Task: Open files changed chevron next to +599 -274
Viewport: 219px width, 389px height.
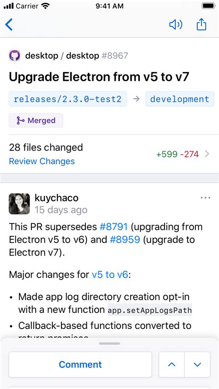Action: [x=207, y=154]
